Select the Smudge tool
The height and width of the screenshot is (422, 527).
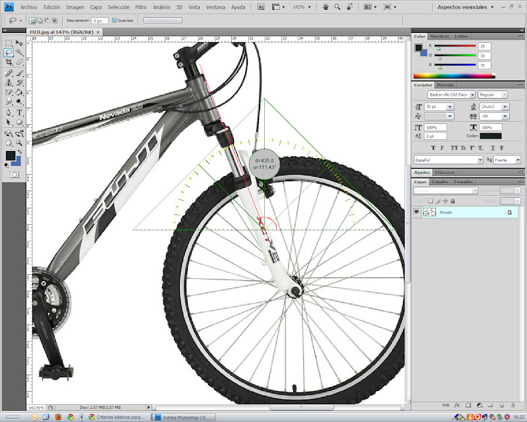point(9,102)
